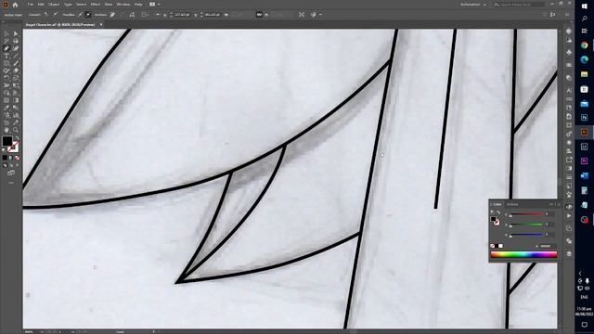Close the open document tab
594x334 pixels.
coord(101,25)
